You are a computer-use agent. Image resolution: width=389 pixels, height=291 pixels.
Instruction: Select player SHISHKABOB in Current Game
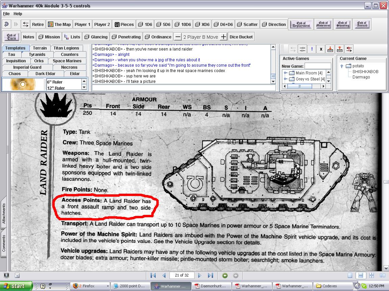pos(365,71)
